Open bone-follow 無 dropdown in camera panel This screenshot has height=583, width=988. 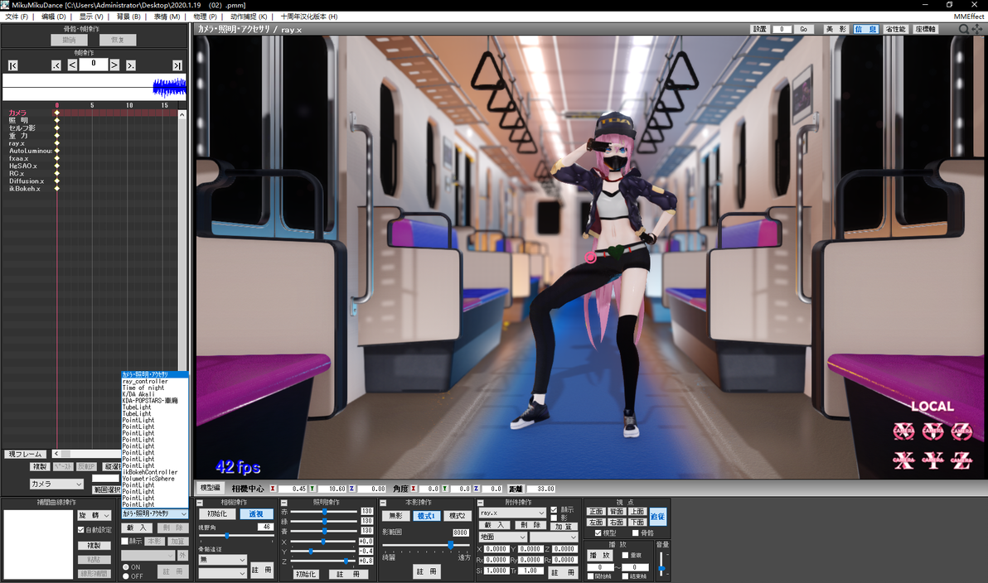tap(222, 560)
